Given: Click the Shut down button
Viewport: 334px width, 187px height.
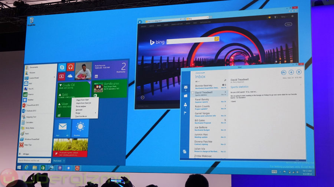Looking at the screenshot, I should pos(58,161).
